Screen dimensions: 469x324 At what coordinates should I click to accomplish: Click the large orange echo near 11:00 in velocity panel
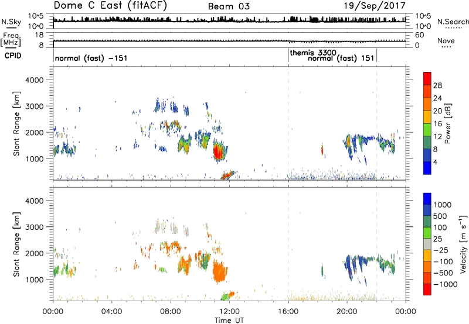click(x=220, y=271)
